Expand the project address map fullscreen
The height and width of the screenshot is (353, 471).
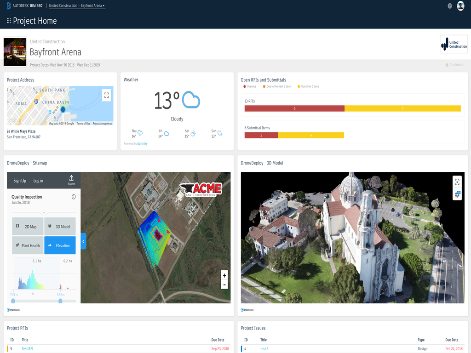(106, 95)
